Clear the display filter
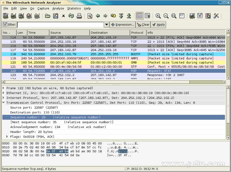Viewport: 231px width, 172px height. [143, 24]
